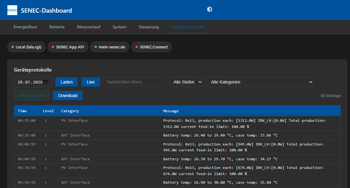The image size is (350, 188).
Task: Toggle the theme brightness icon
Action: point(209,9)
